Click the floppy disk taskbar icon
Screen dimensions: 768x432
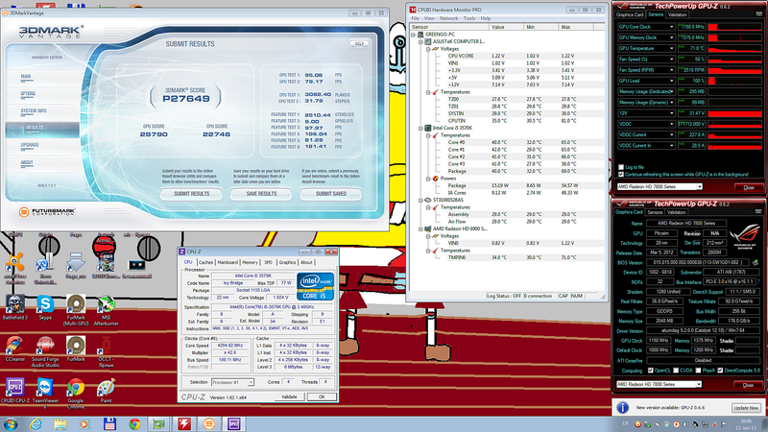[x=109, y=424]
